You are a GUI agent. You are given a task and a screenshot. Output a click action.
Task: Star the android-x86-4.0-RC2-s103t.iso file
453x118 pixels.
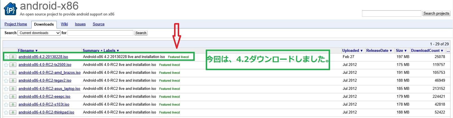[x=6, y=104]
